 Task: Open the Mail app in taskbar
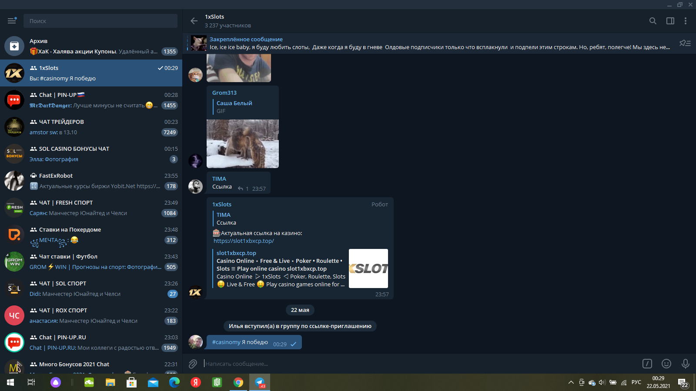coord(153,382)
